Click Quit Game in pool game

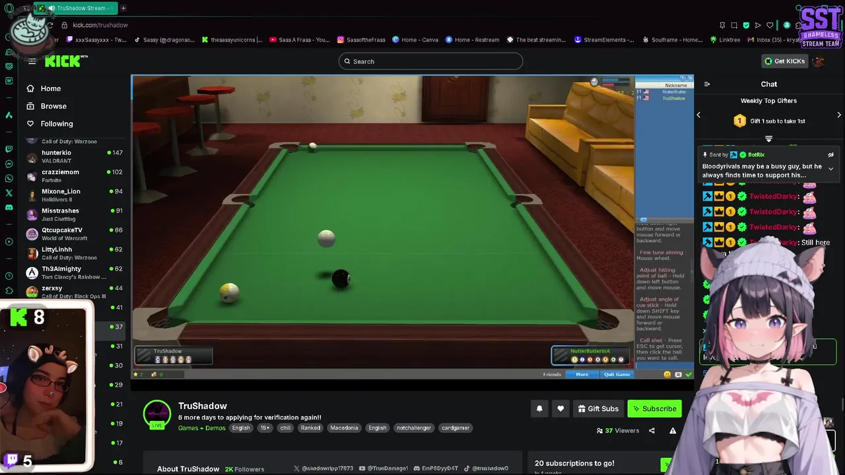[x=617, y=374]
